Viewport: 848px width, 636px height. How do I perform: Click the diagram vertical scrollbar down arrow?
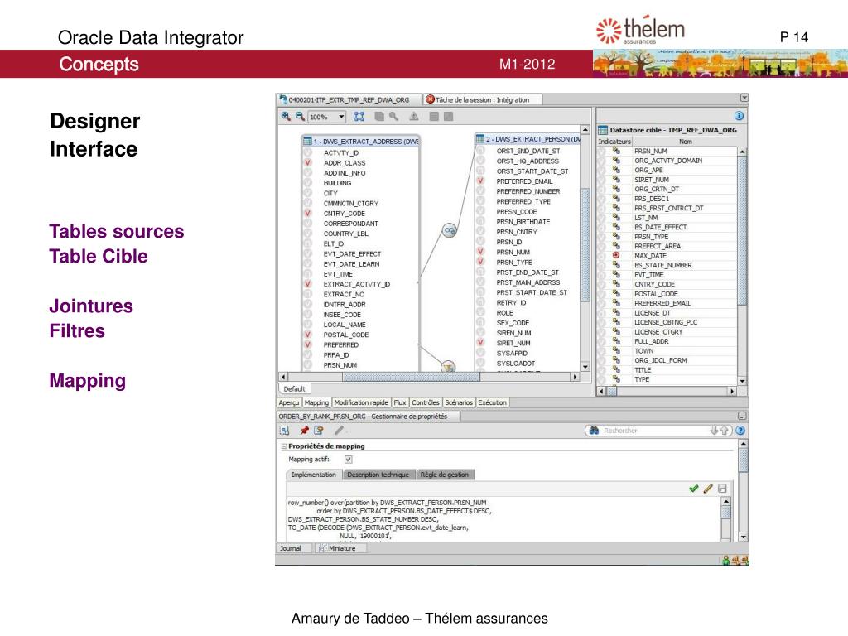coord(585,367)
